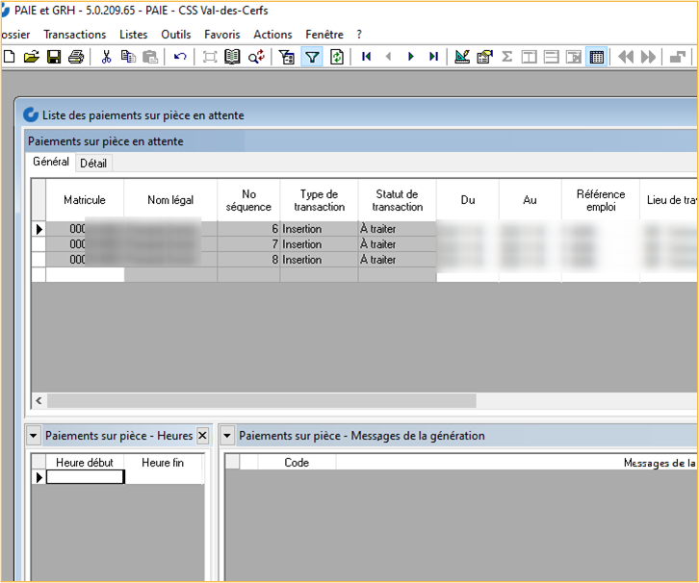
Task: Click the properties form icon
Action: point(484,57)
